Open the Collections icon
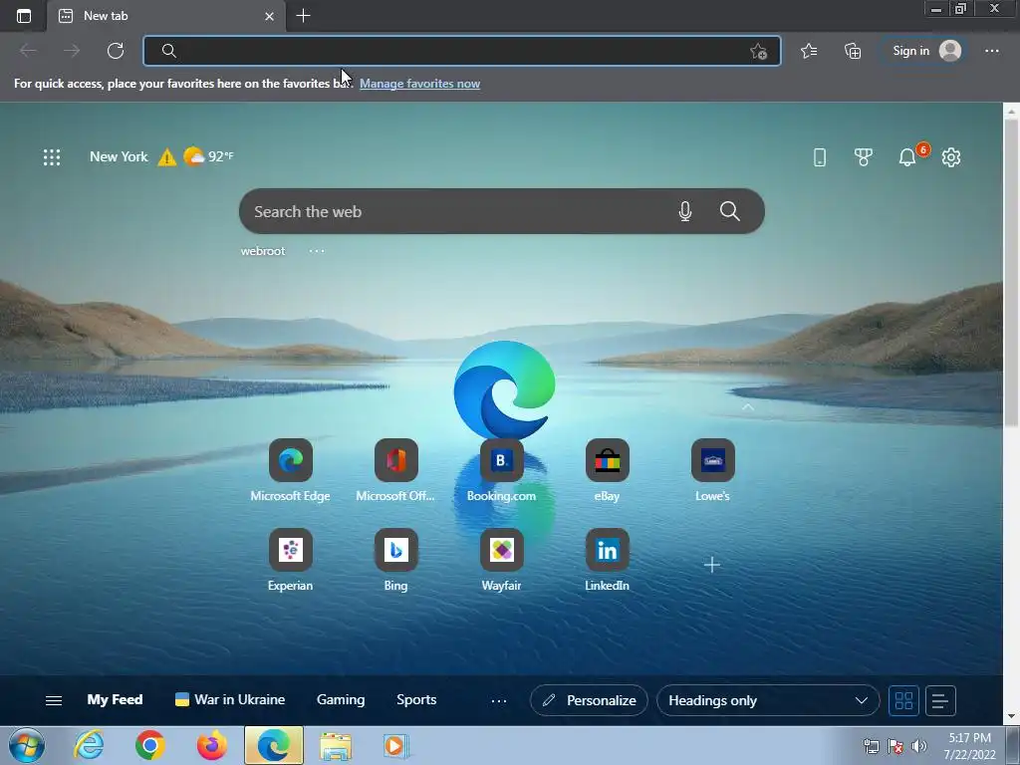Image resolution: width=1020 pixels, height=765 pixels. tap(853, 51)
